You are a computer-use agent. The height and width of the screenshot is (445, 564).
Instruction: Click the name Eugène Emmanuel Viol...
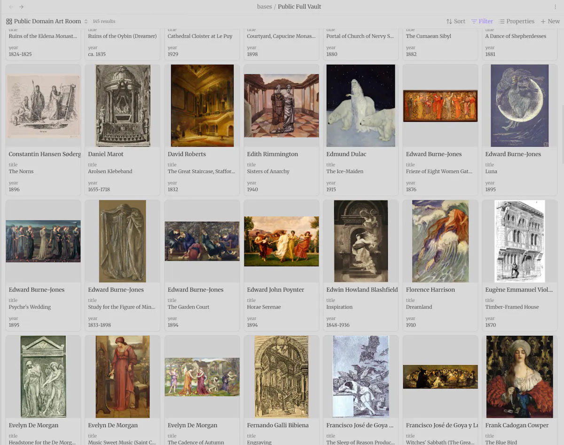click(x=519, y=290)
